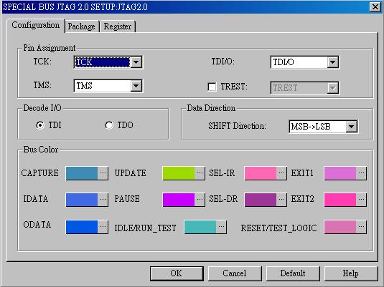Open IDLE/RUN_TEST color ellipsis button

[221, 227]
